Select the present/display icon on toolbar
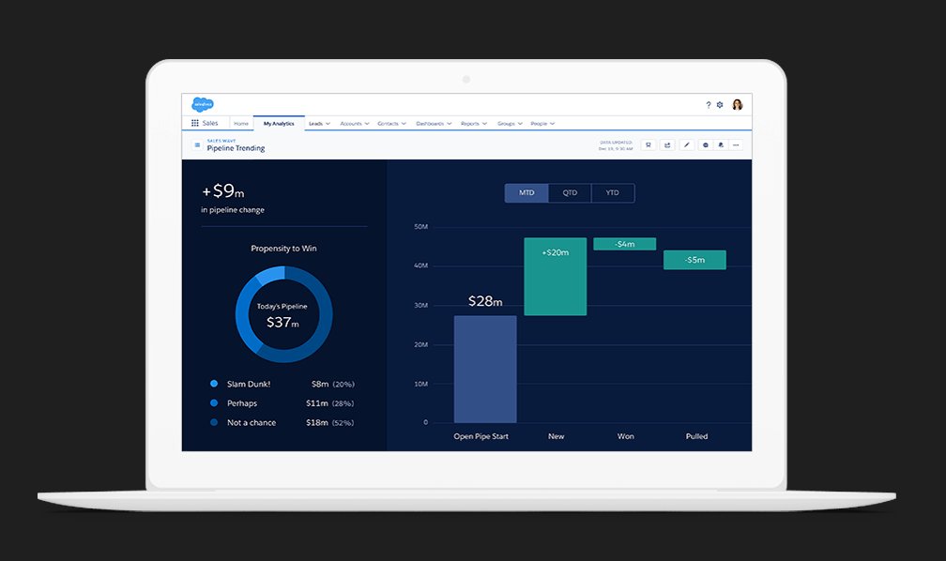This screenshot has width=946, height=561. tap(706, 144)
